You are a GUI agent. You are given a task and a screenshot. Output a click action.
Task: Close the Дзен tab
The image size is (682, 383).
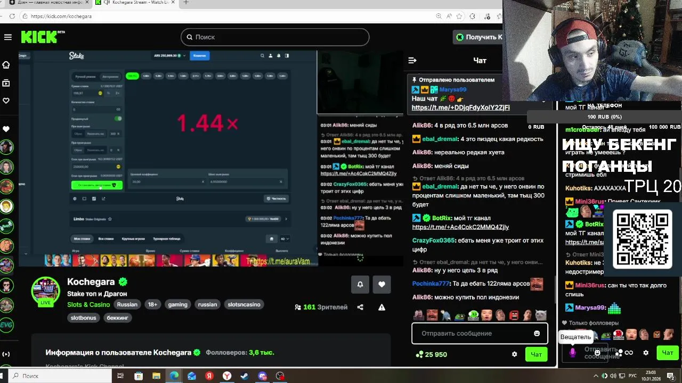(x=87, y=3)
